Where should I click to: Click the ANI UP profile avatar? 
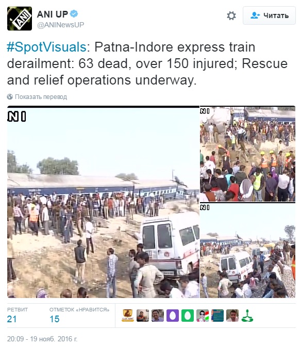click(20, 19)
